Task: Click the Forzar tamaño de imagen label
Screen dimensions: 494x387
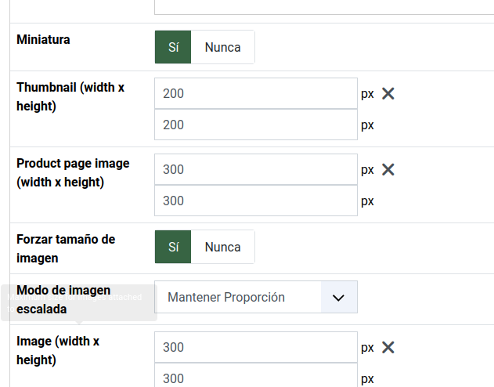Action: 66,248
